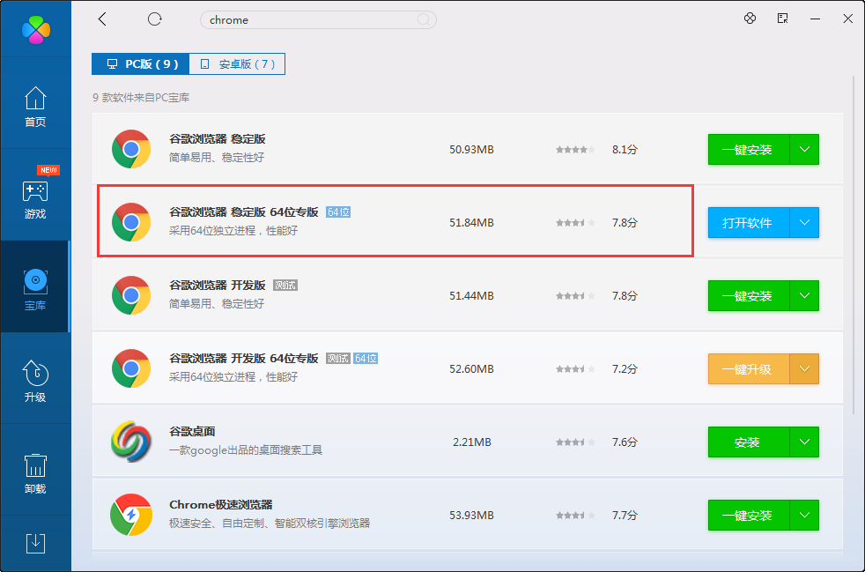Expand install options for 谷歌浏览器 开发版

point(804,296)
